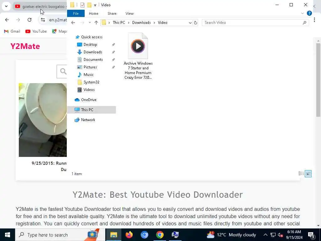Open the Gmail bookmark
This screenshot has width=321, height=241.
coord(12,31)
